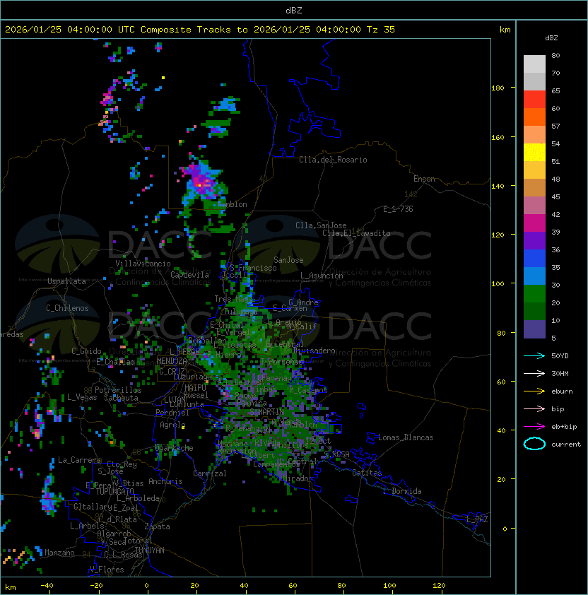Pick the dark green 10-20 dBZ swatch
588x595 pixels.
click(x=534, y=311)
